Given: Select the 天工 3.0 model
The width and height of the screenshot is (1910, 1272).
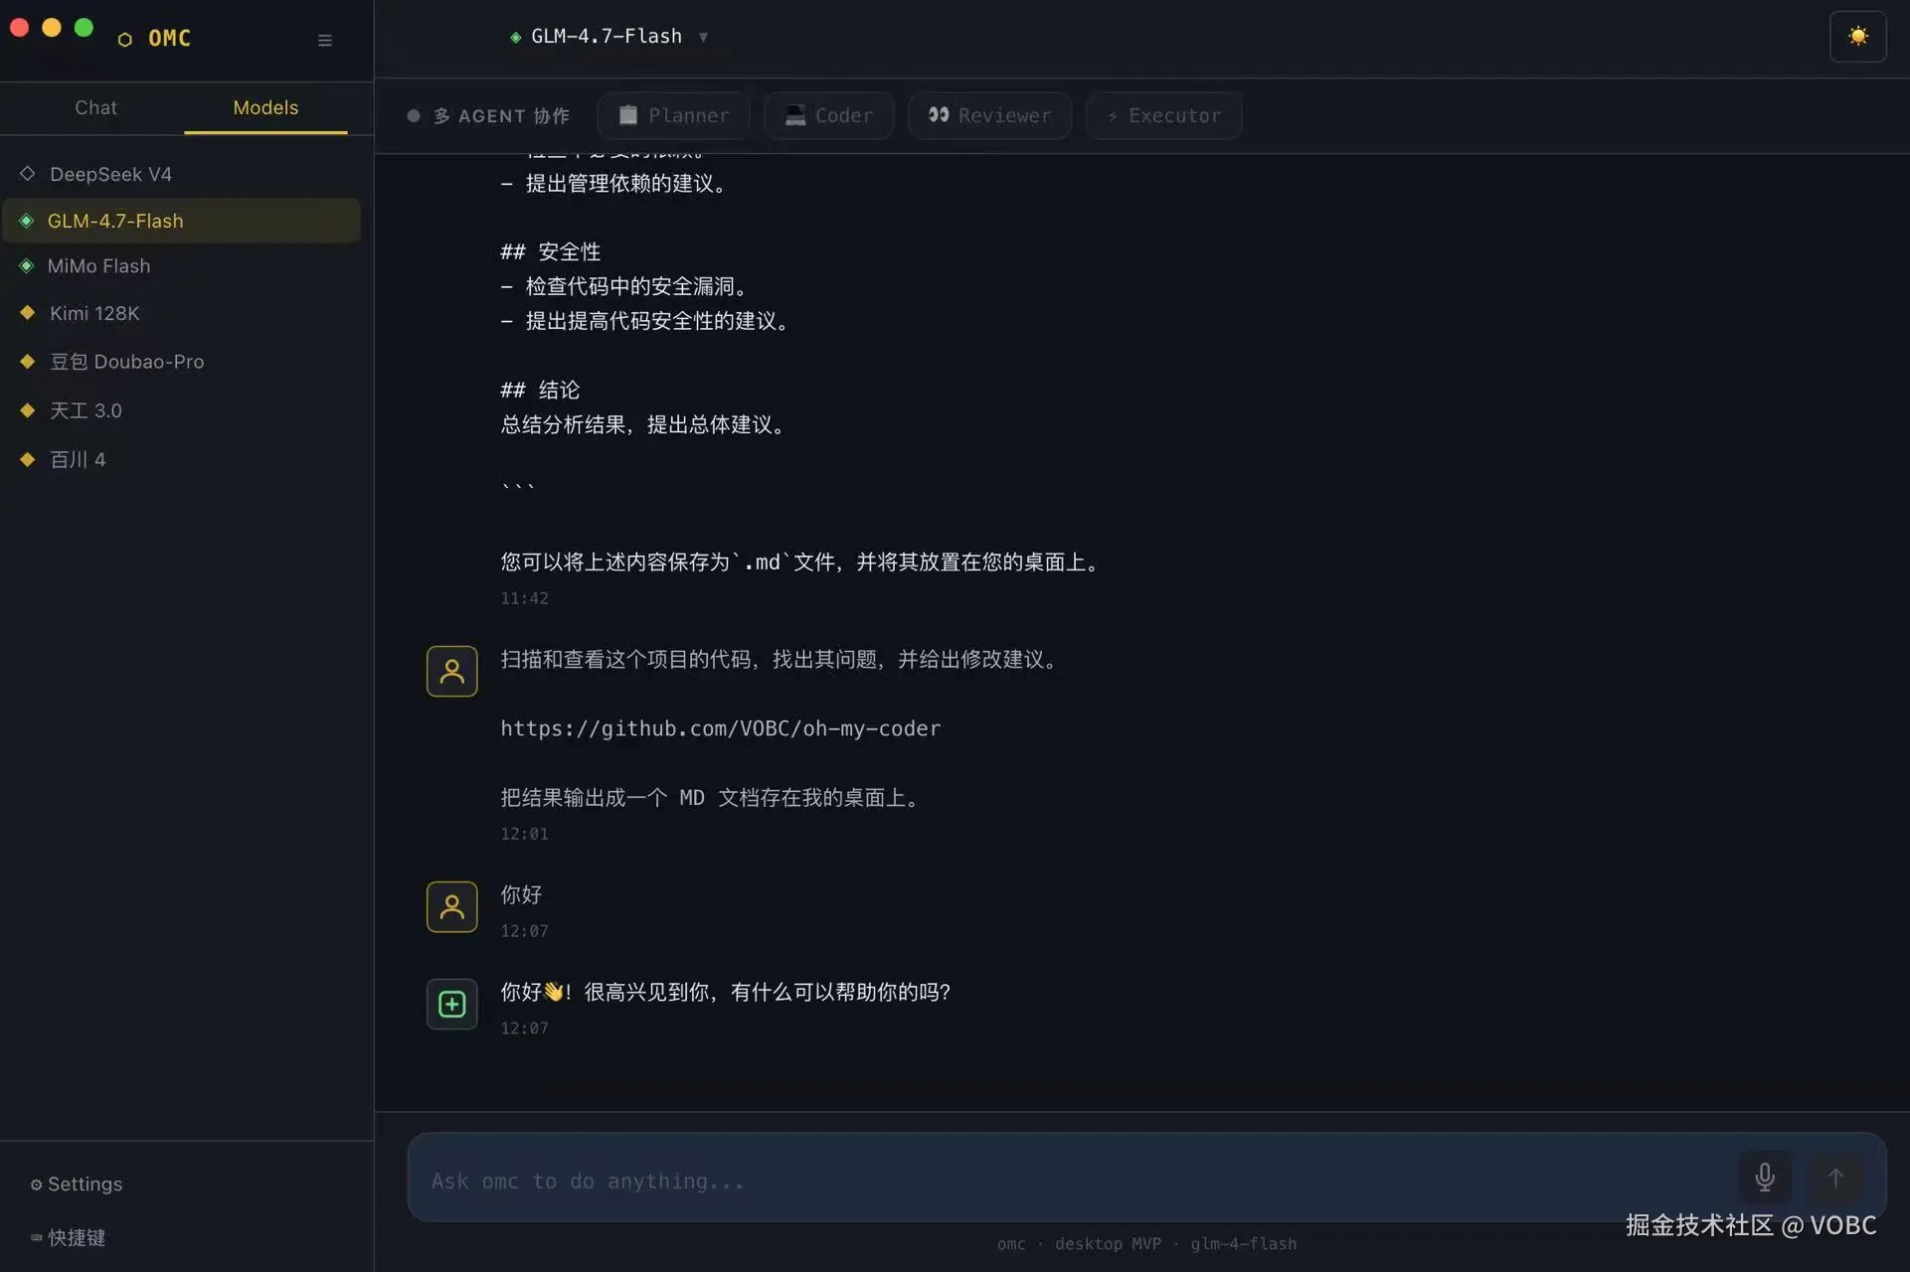Looking at the screenshot, I should 181,410.
